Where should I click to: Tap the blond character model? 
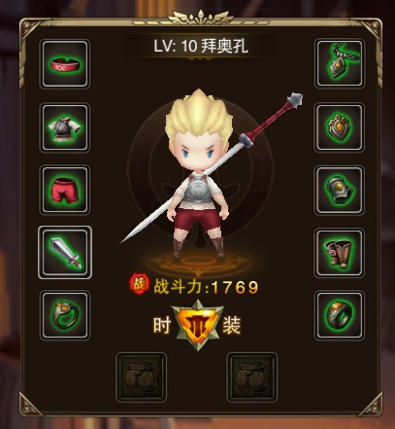(x=198, y=173)
